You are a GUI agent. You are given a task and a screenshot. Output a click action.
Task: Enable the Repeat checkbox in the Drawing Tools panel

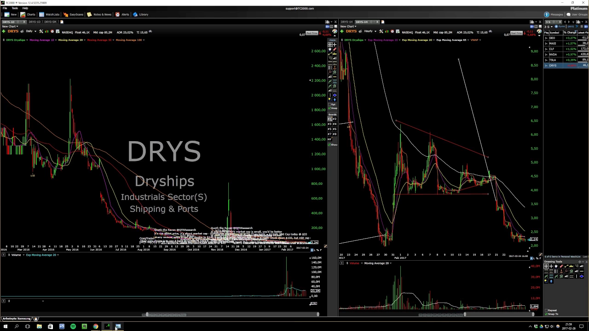tap(546, 310)
